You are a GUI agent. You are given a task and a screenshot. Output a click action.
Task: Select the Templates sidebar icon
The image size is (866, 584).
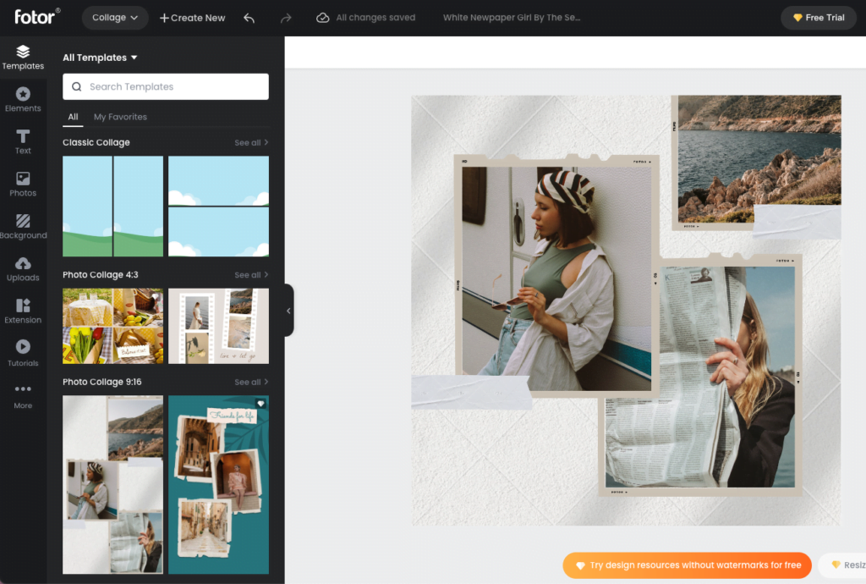pos(23,57)
